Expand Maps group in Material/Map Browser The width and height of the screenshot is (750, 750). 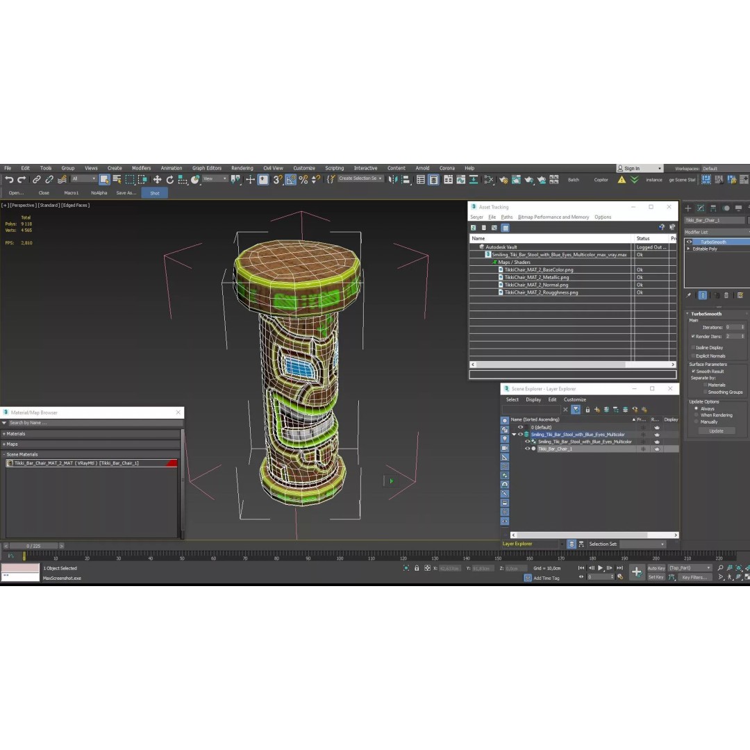coord(4,444)
